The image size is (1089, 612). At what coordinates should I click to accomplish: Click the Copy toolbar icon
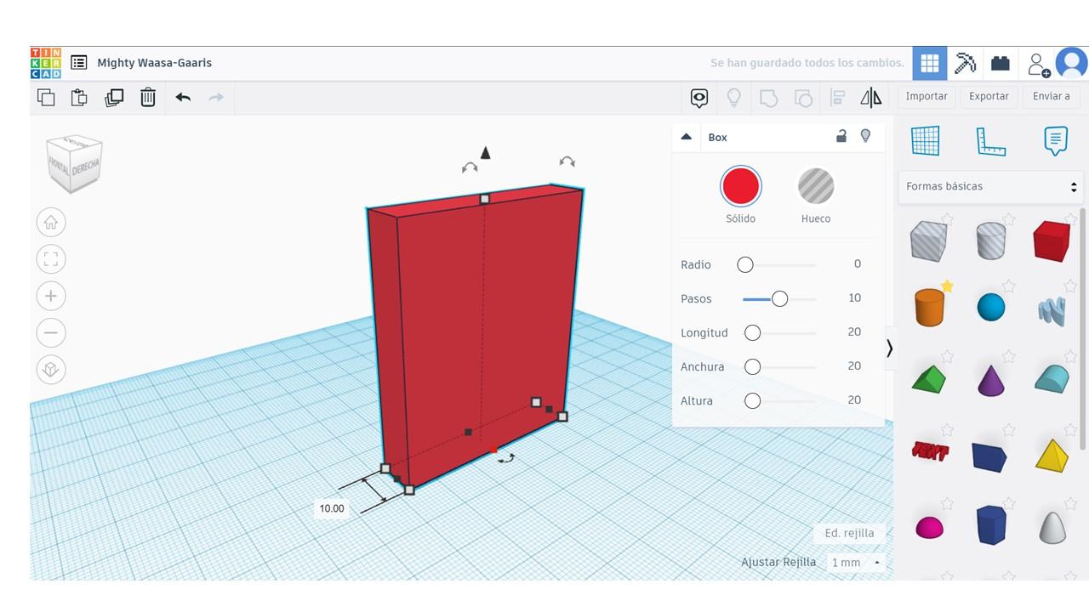[x=46, y=97]
